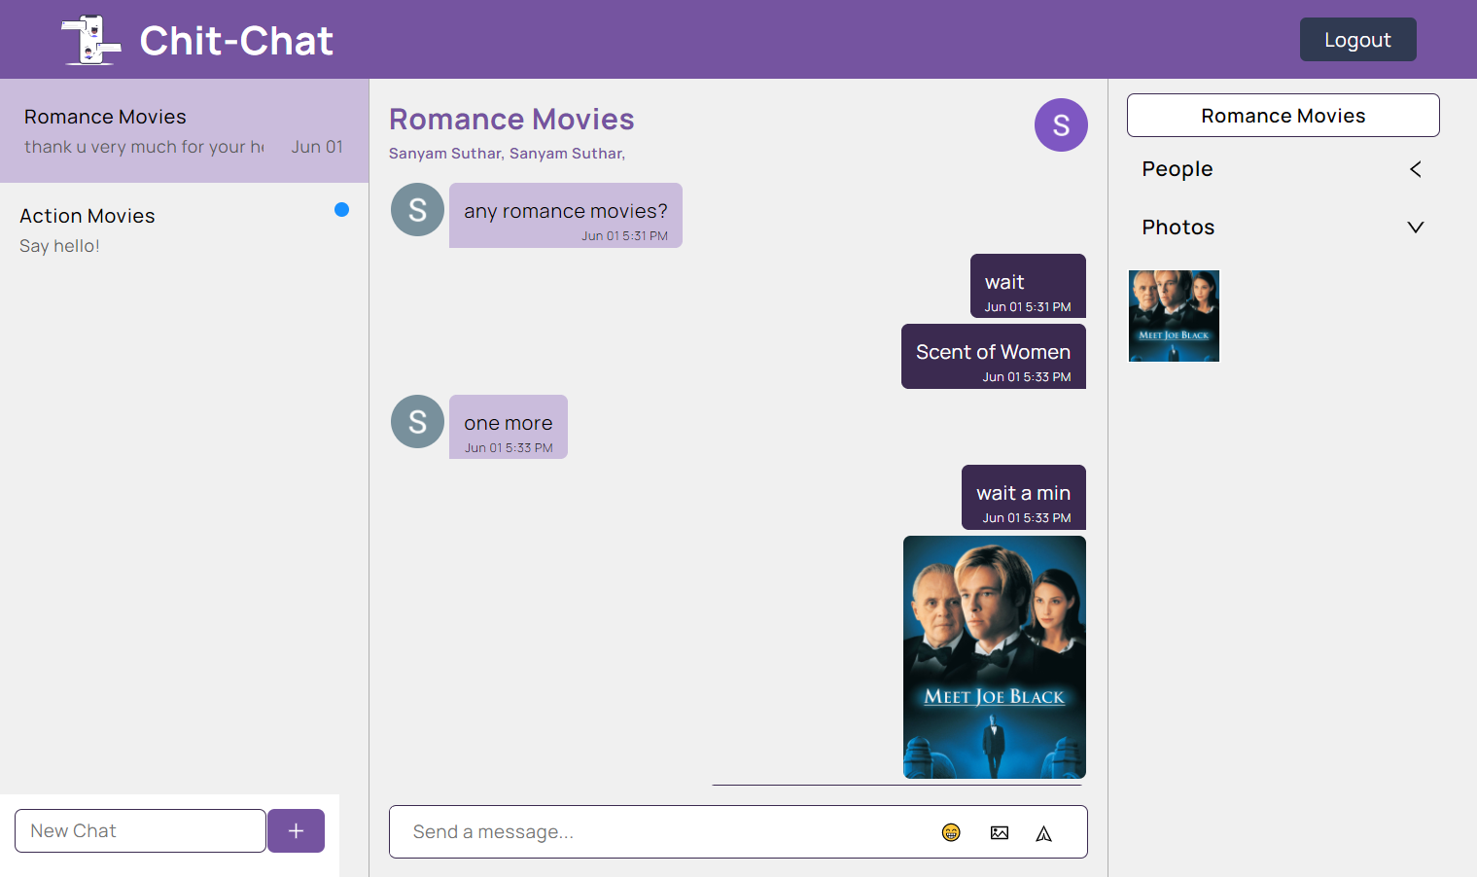Click the blue unread dot on Action Movies
1477x877 pixels.
click(341, 209)
